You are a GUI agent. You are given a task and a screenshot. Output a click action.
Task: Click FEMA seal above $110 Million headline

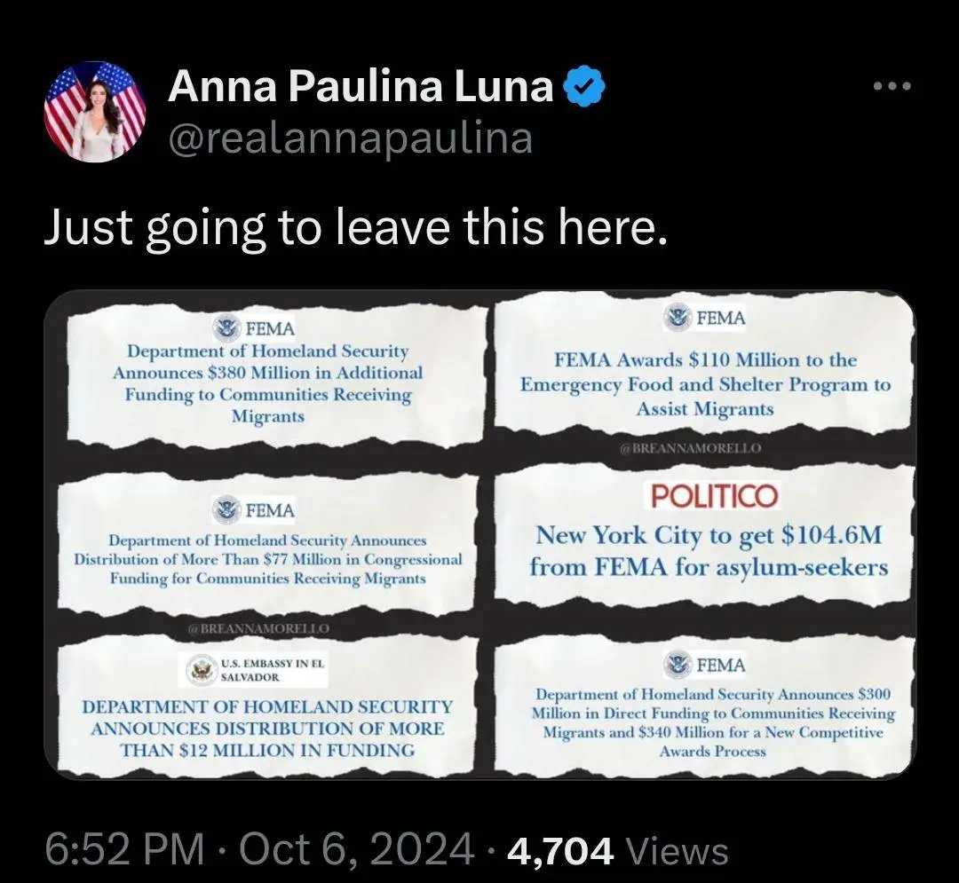coord(678,317)
